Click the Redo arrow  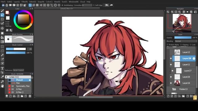pyautogui.click(x=111, y=5)
